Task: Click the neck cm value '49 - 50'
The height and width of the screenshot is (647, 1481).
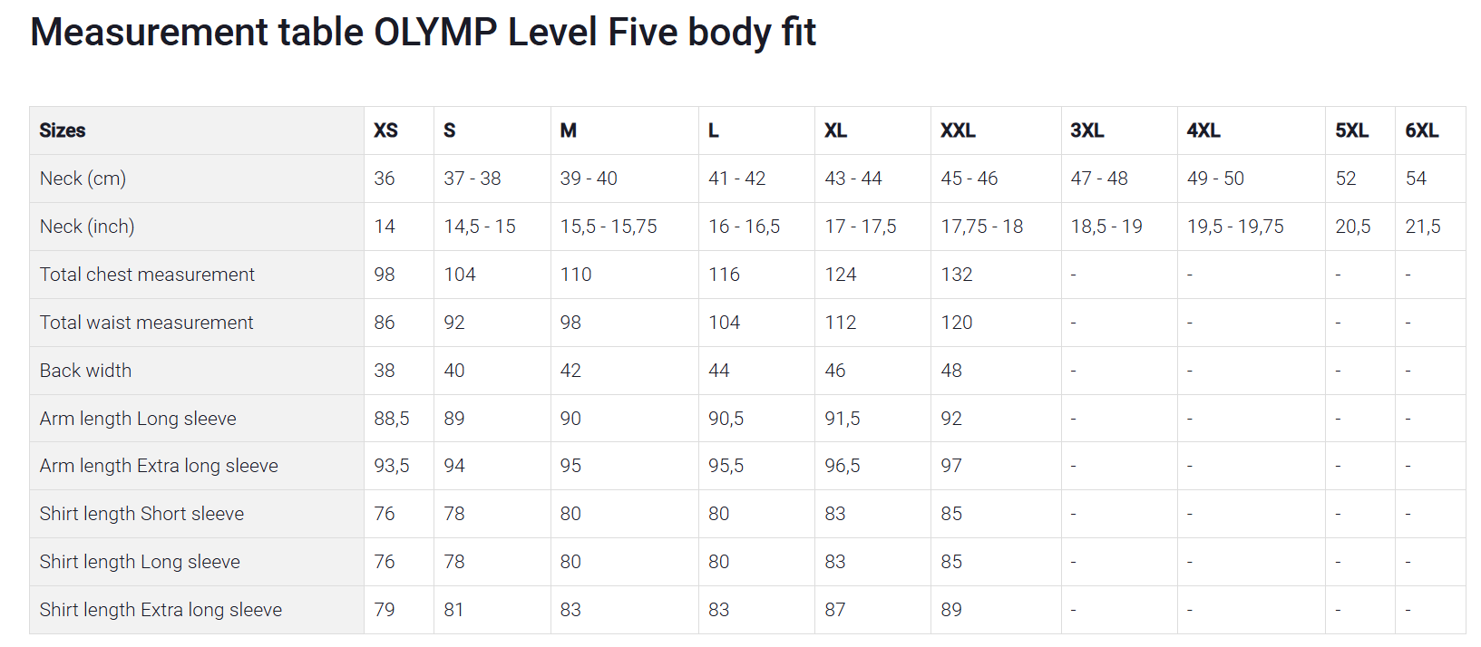Action: click(x=1215, y=179)
